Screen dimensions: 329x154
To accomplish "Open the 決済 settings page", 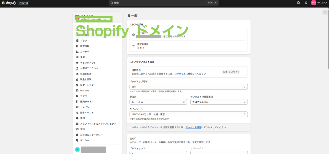I will coord(82,57).
